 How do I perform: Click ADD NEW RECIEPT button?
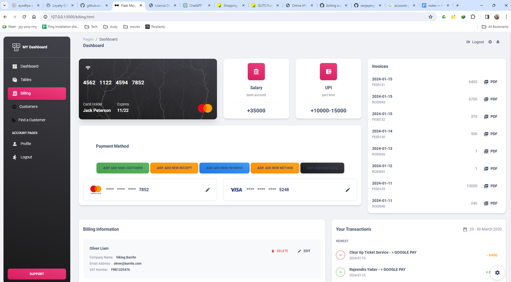point(174,168)
